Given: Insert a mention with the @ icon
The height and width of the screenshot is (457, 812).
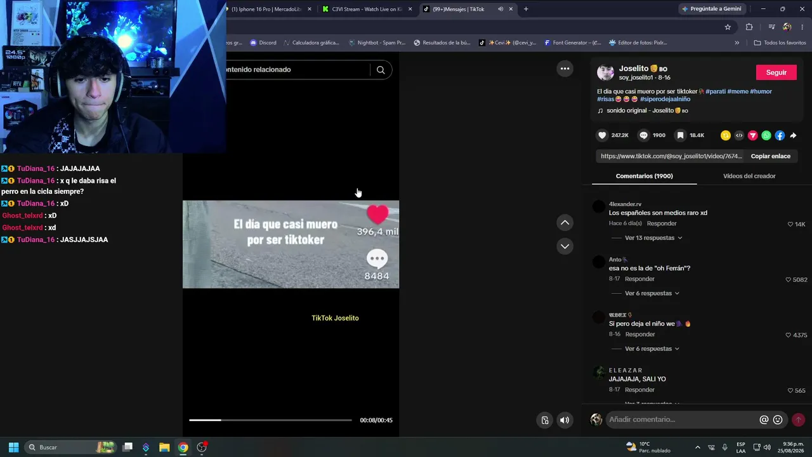Looking at the screenshot, I should (x=764, y=420).
